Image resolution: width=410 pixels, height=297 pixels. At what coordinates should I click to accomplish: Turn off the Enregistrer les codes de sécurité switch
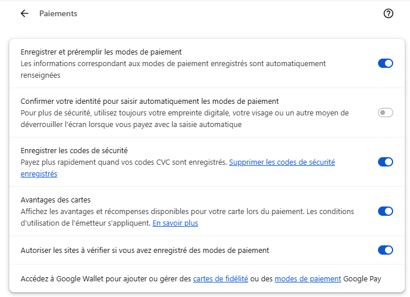(x=385, y=162)
